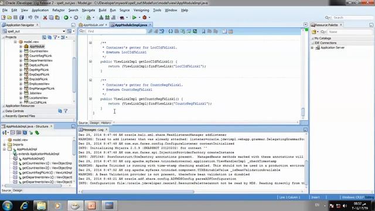Click the search magnifier icon beside Find

coord(82,31)
